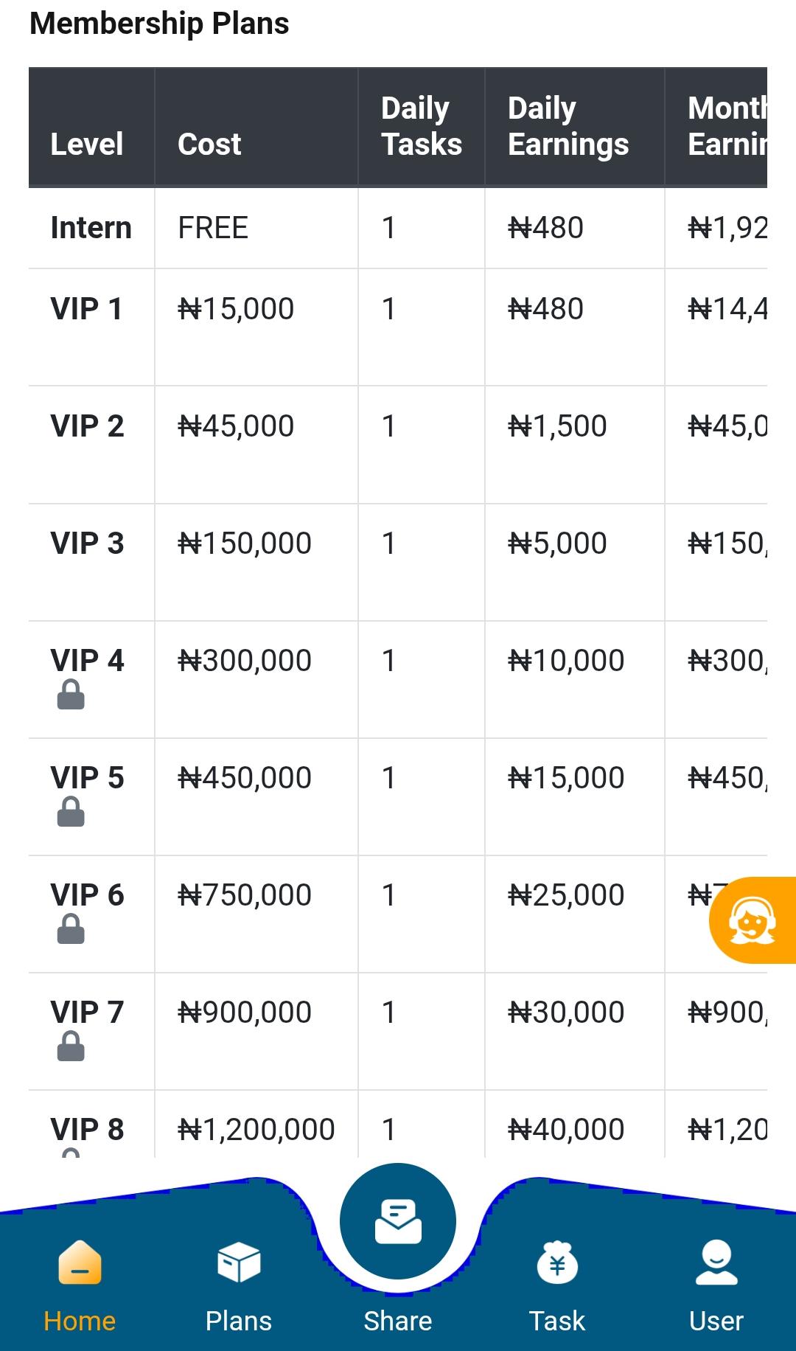This screenshot has height=1351, width=796.
Task: Tap the Membership Plans heading
Action: [159, 24]
